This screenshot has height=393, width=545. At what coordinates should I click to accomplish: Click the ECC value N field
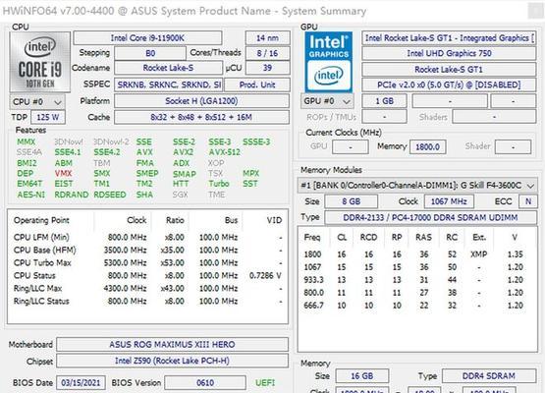point(528,201)
